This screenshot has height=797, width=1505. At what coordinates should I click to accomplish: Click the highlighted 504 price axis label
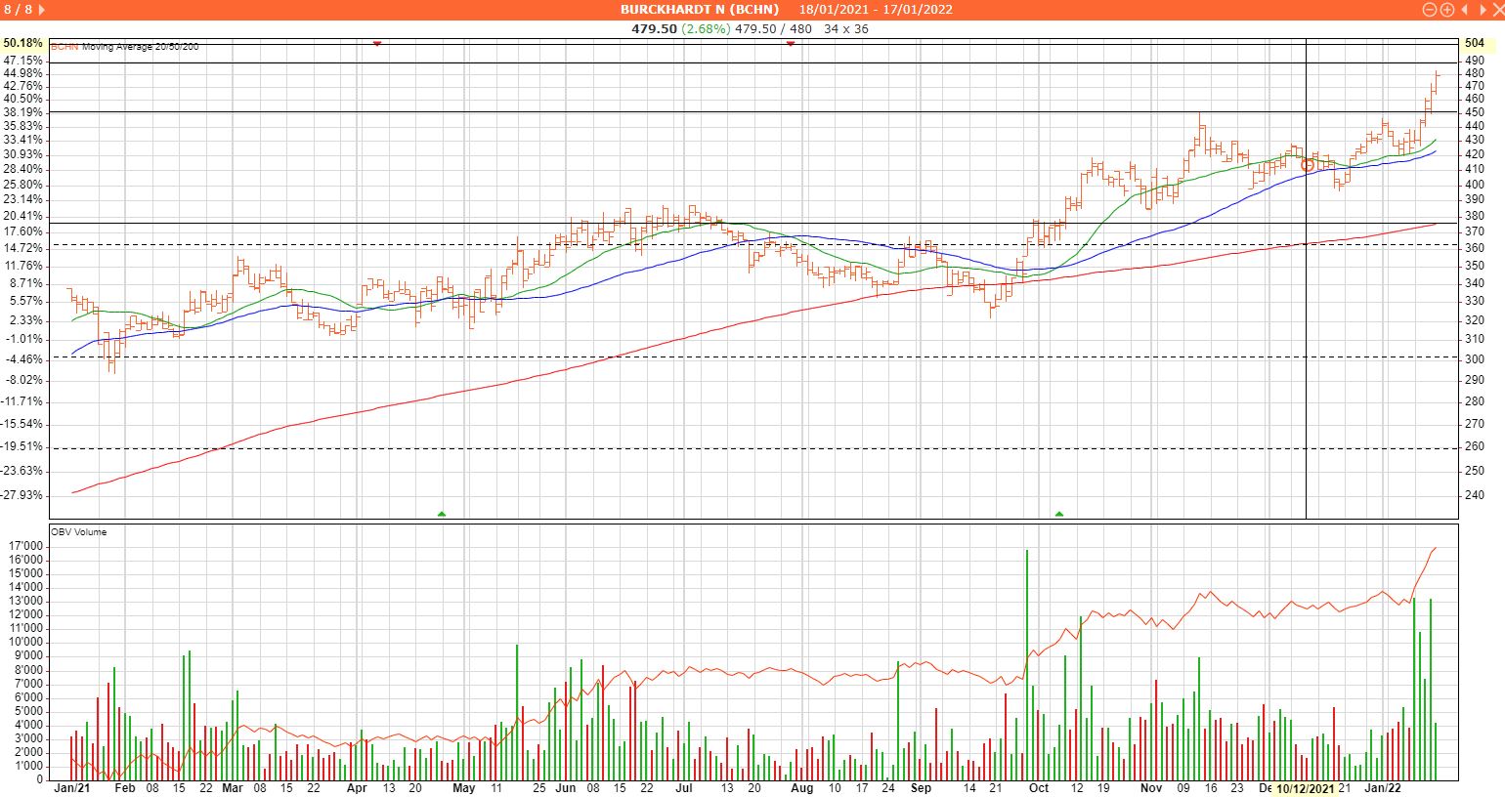tap(1474, 43)
